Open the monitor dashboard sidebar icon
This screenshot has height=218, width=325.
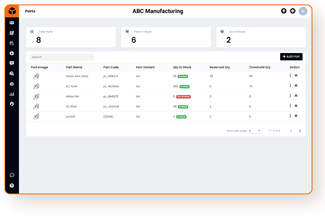click(x=12, y=23)
